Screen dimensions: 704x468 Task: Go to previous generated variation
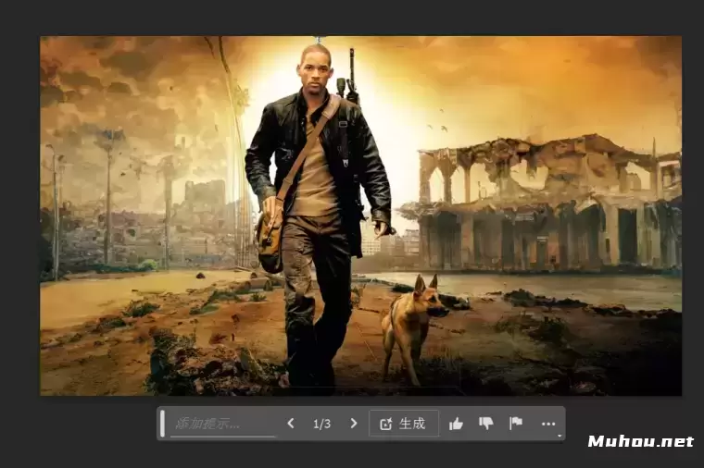pos(291,424)
